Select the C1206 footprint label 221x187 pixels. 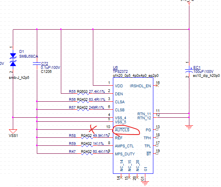(x=46, y=72)
